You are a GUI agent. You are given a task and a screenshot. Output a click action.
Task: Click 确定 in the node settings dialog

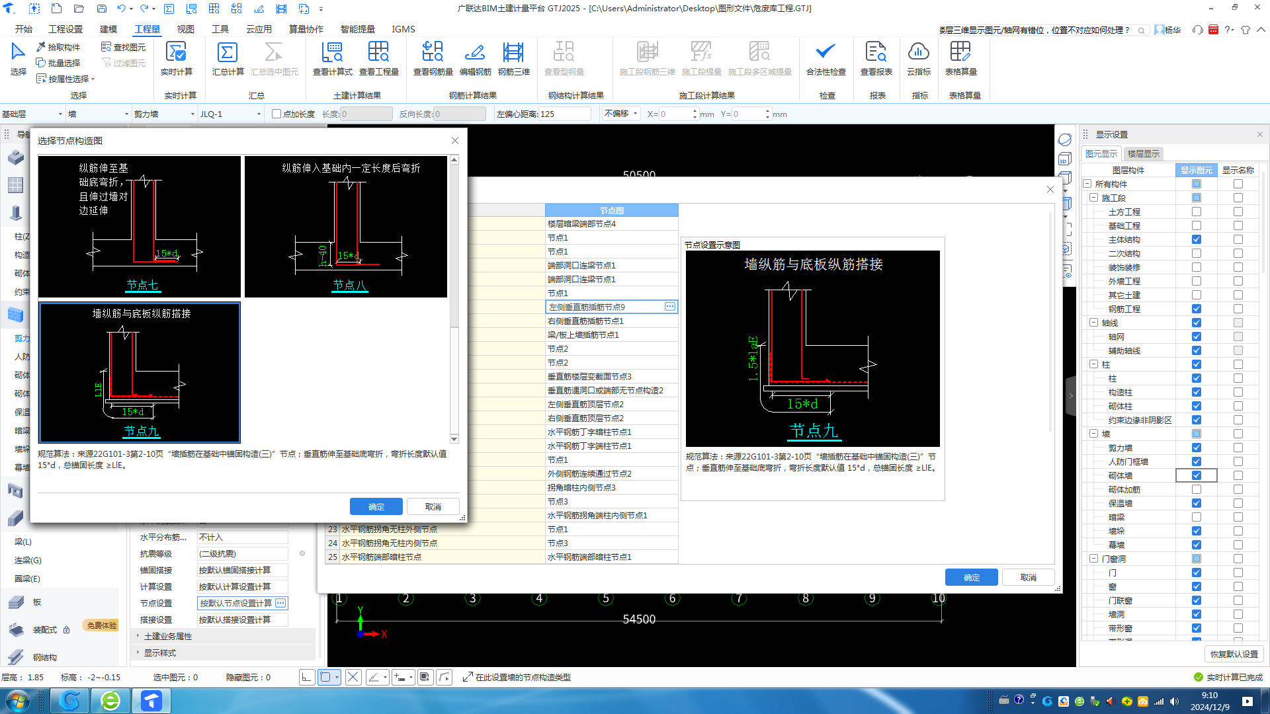point(972,577)
